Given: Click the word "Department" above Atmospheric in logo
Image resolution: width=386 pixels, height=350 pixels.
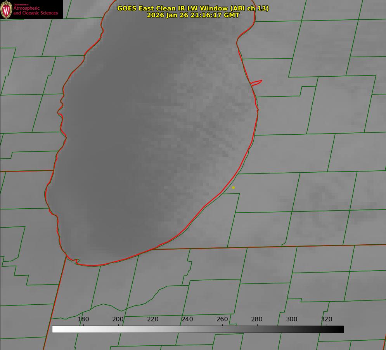Looking at the screenshot, I should click(x=21, y=5).
